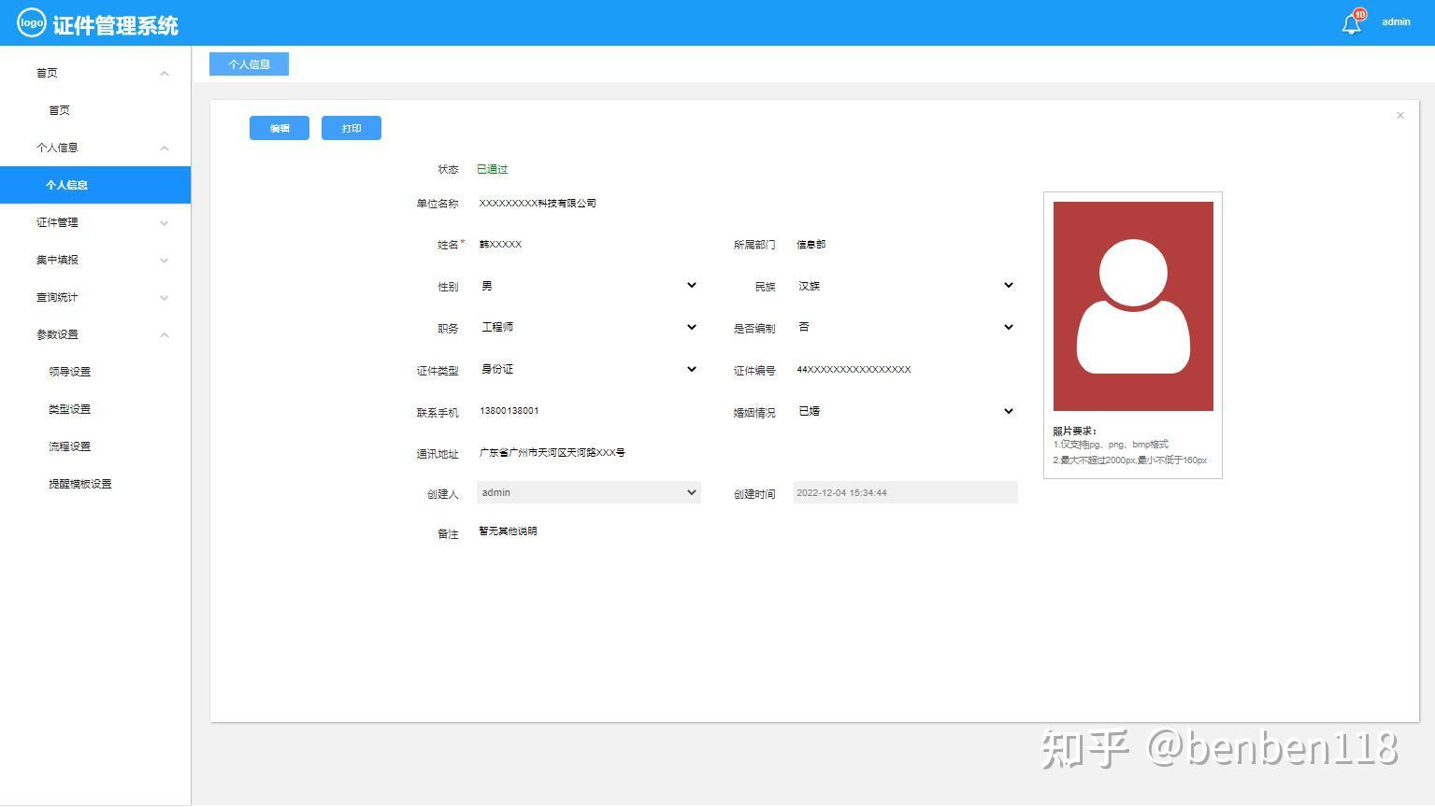This screenshot has width=1435, height=807.
Task: Close the personal info panel
Action: pyautogui.click(x=1399, y=115)
